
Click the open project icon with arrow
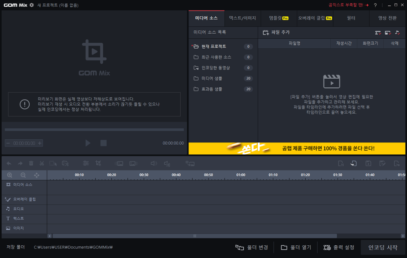click(x=354, y=163)
